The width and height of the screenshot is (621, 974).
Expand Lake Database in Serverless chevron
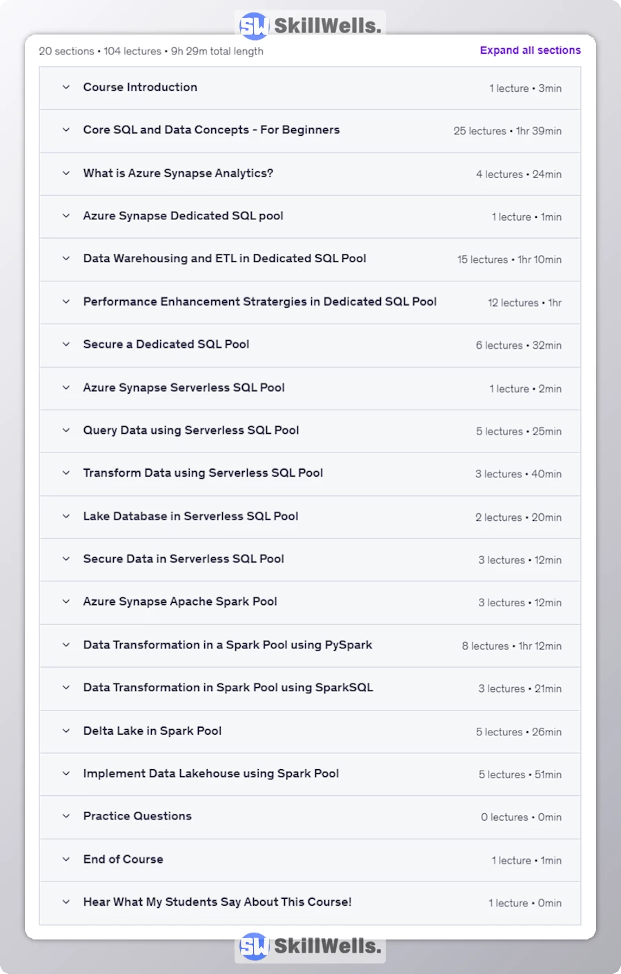pos(66,516)
